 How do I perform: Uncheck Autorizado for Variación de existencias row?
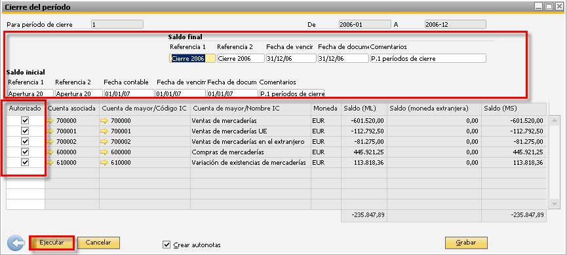[26, 163]
